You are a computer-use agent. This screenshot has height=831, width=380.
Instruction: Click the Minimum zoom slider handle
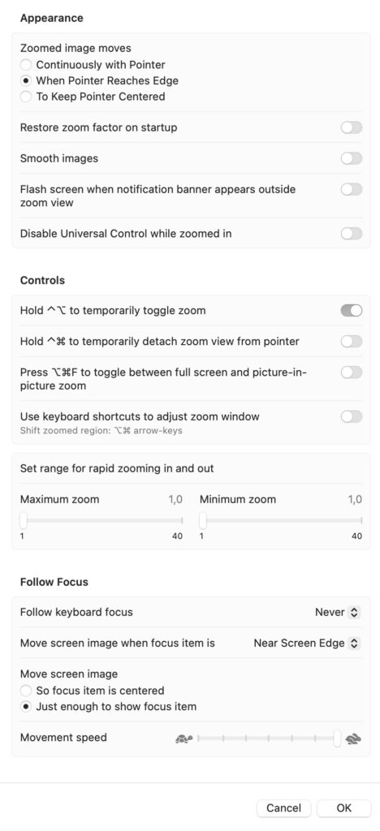coord(203,521)
